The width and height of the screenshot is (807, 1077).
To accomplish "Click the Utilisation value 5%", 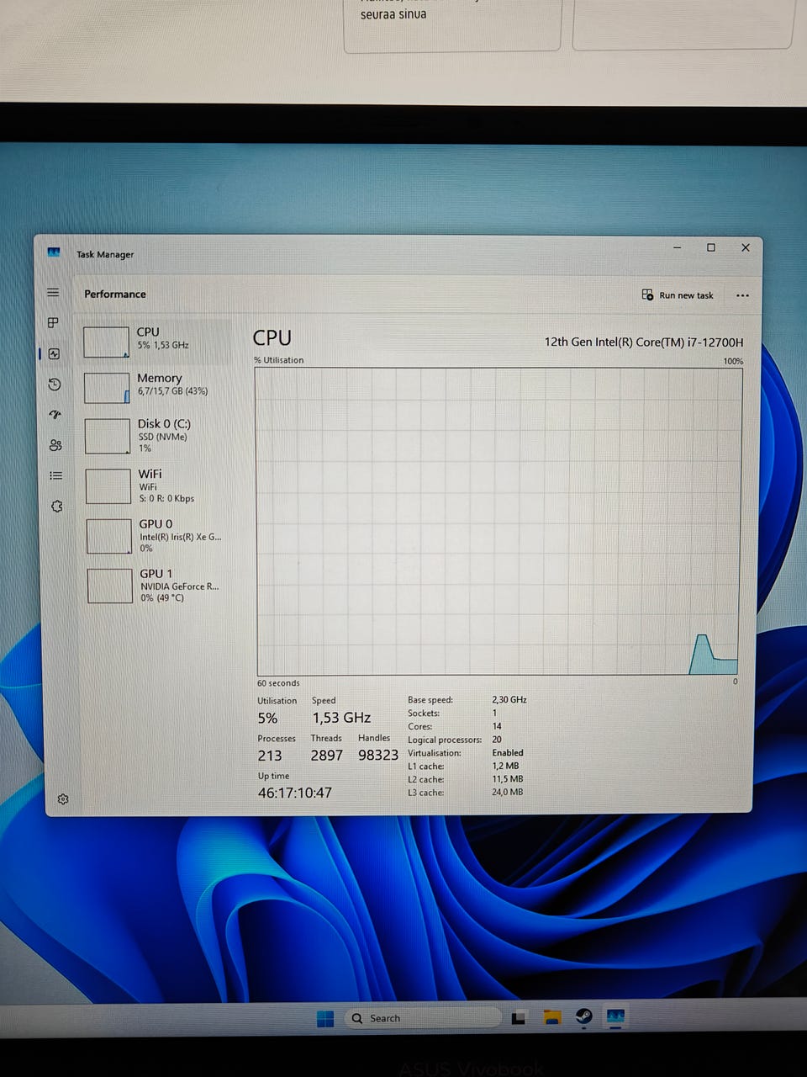I will 267,718.
